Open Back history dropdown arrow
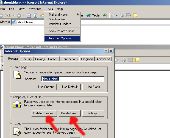Viewport: 170px width, 138px height. [14, 15]
